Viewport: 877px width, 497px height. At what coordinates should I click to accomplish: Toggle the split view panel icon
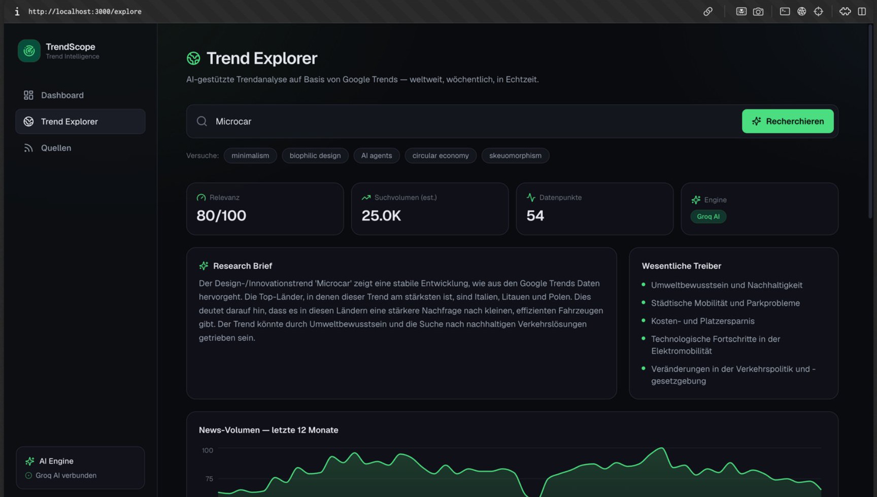point(862,11)
